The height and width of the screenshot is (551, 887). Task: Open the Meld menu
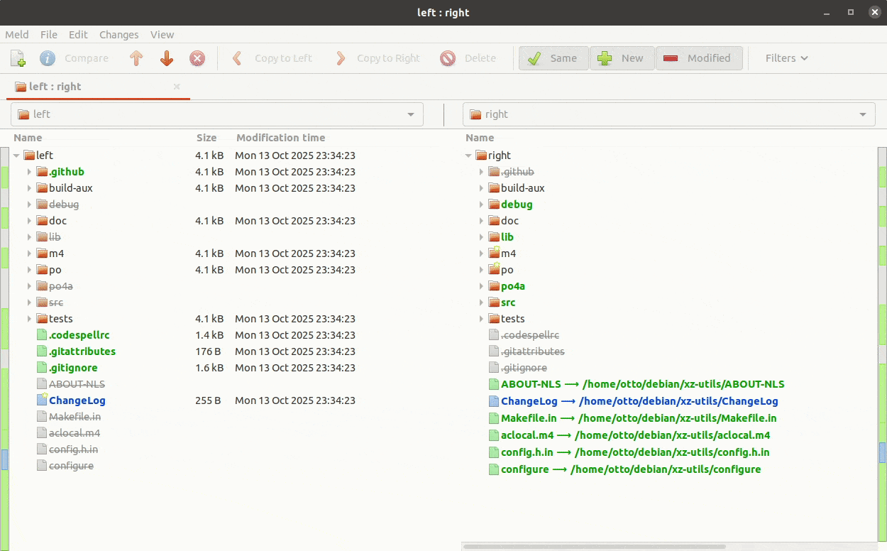tap(17, 34)
